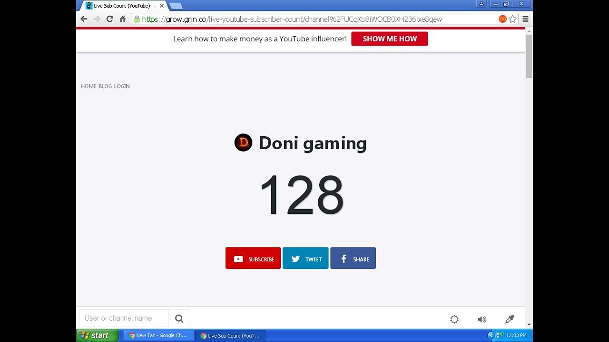Bookmark this page with the star icon

[x=512, y=19]
